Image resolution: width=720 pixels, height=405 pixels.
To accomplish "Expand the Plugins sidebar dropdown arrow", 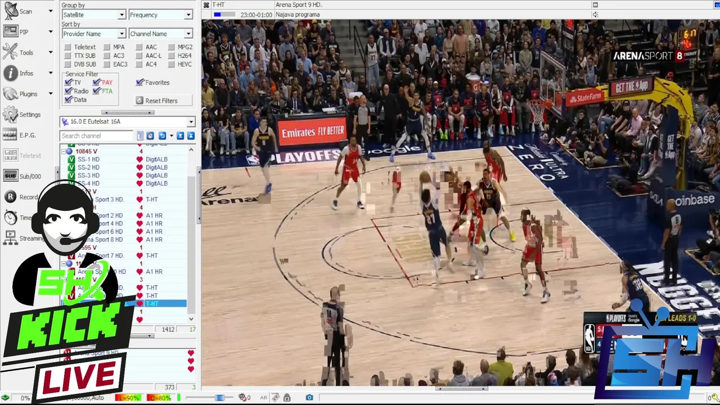I will (50, 94).
